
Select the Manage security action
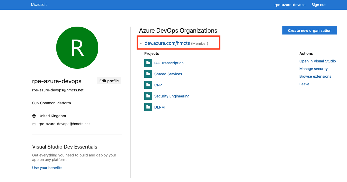314,69
